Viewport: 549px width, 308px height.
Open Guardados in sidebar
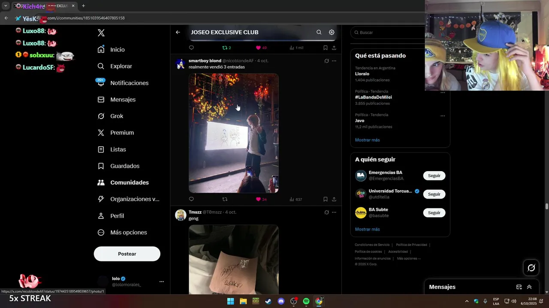118,166
